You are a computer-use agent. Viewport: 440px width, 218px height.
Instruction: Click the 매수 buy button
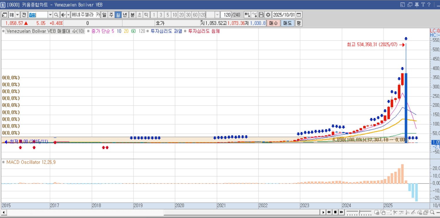[273, 23]
